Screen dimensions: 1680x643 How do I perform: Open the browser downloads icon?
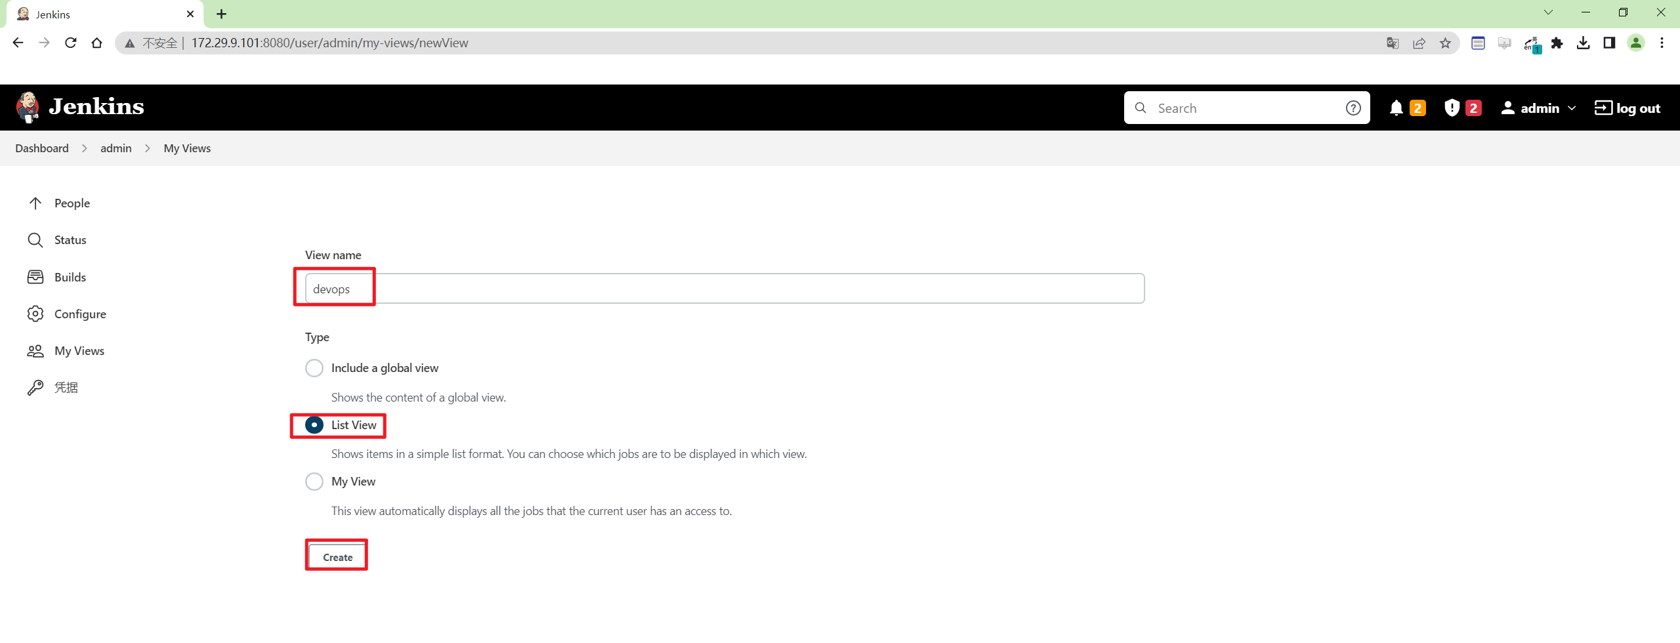coord(1583,43)
